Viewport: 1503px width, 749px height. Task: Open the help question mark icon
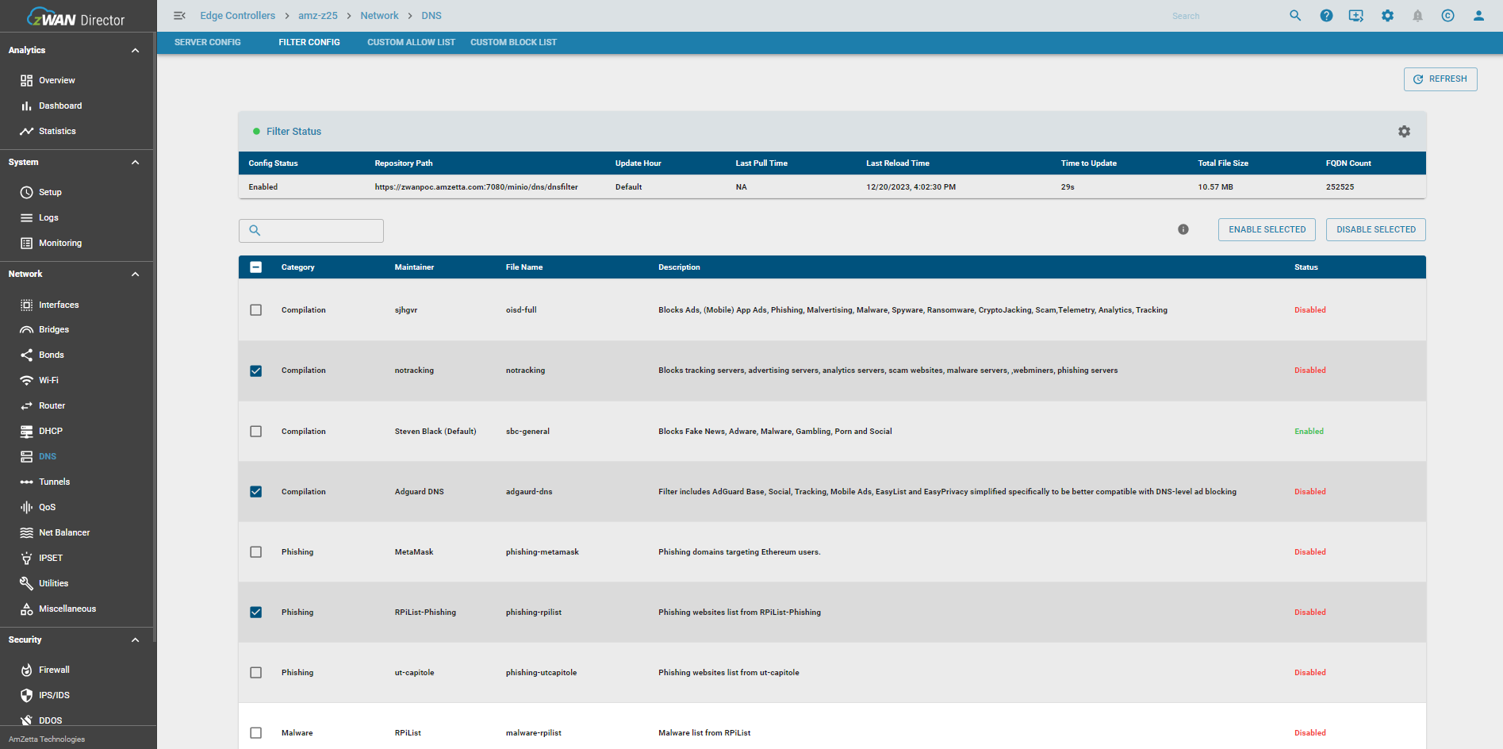tap(1326, 16)
